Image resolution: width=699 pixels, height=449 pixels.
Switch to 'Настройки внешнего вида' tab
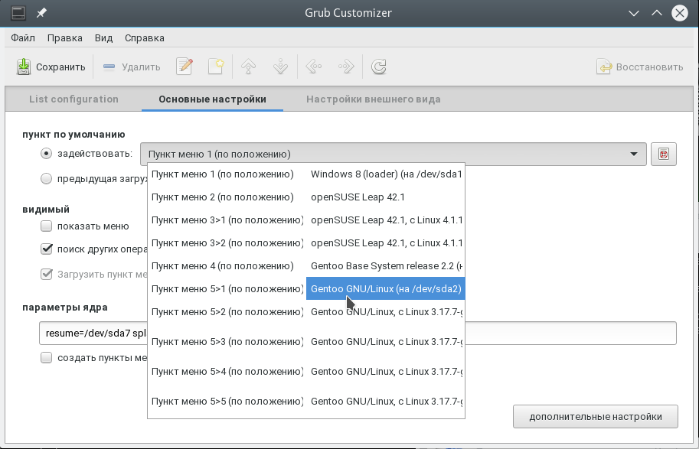point(373,99)
